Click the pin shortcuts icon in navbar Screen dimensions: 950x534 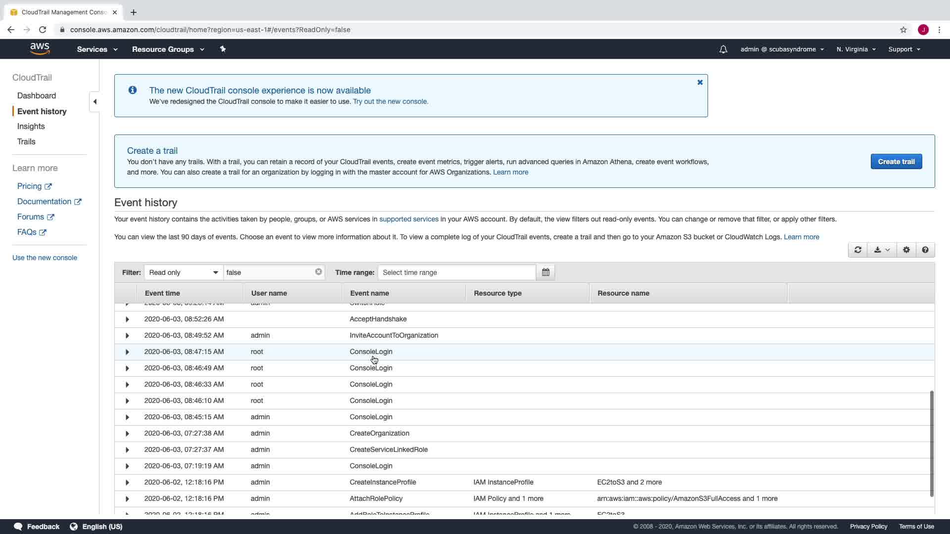click(x=223, y=49)
